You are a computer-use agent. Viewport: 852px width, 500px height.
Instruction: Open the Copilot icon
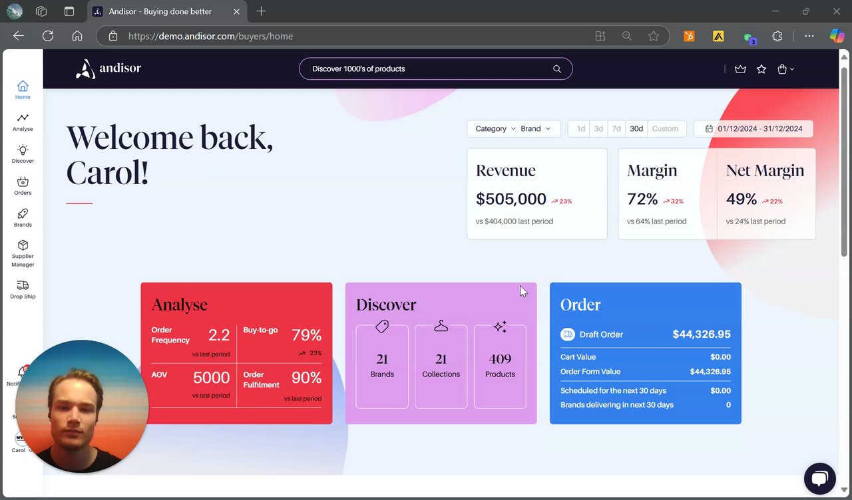[837, 36]
